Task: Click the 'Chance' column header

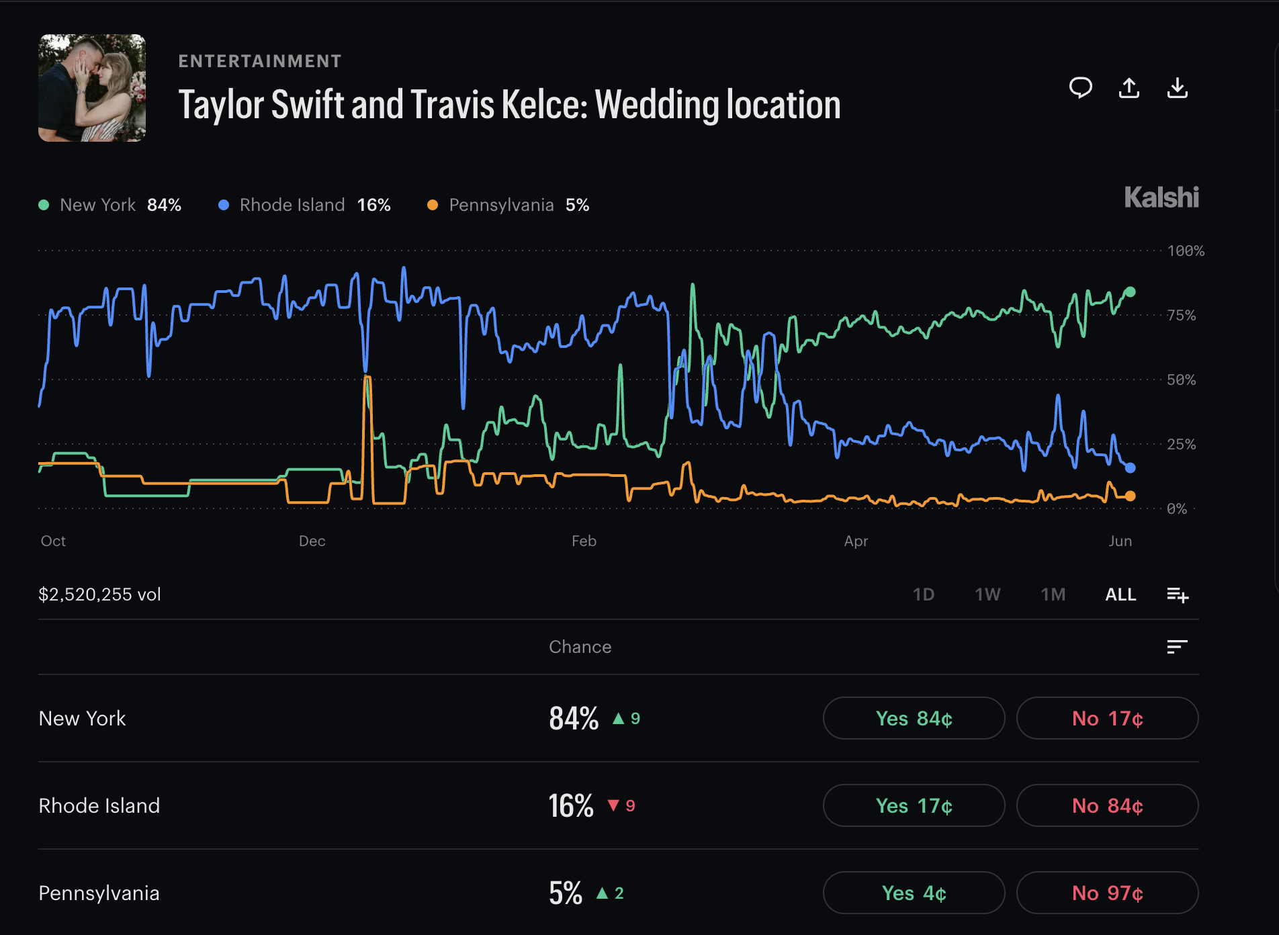Action: [580, 647]
